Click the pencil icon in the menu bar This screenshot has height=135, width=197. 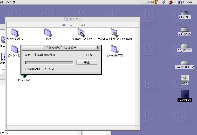point(164,2)
